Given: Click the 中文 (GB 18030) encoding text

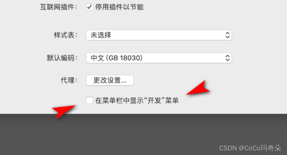Looking at the screenshot, I should point(117,58).
